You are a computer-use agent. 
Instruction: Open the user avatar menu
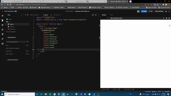[x=138, y=11]
